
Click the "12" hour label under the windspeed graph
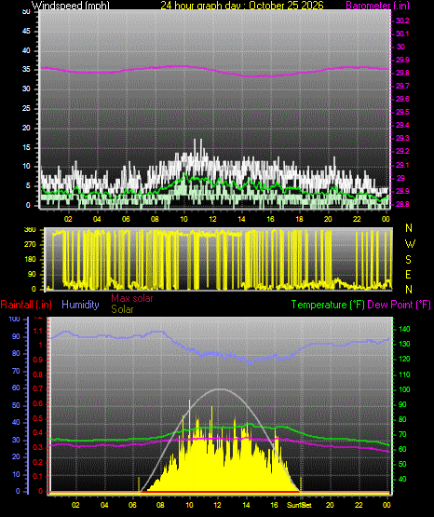[212, 219]
